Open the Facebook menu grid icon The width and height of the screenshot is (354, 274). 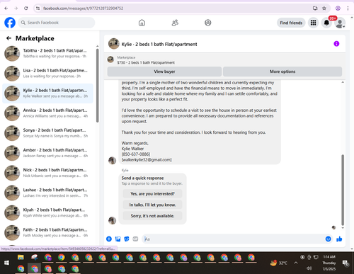pyautogui.click(x=313, y=23)
